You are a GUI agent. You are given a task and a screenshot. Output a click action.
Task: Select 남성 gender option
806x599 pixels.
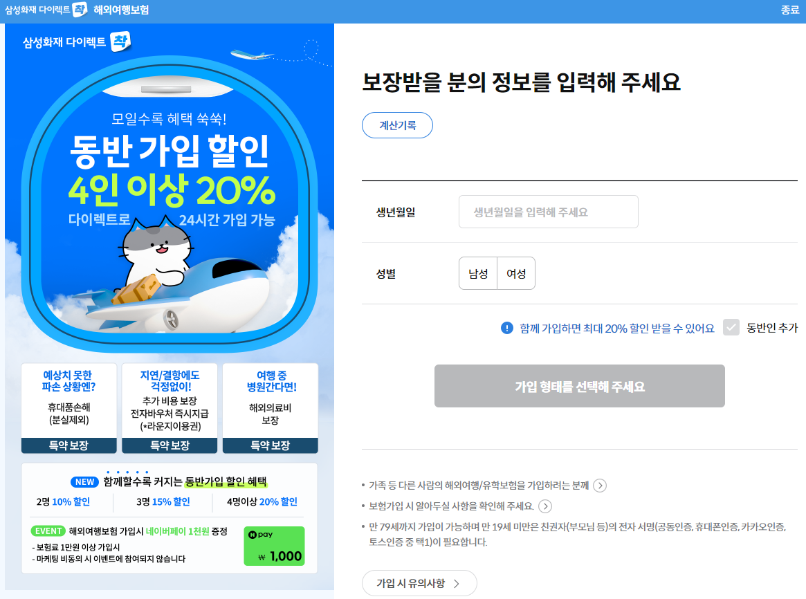pos(478,273)
